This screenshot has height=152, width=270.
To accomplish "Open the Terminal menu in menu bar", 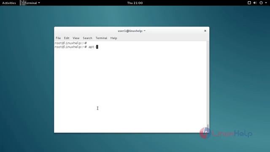I will 101,38.
